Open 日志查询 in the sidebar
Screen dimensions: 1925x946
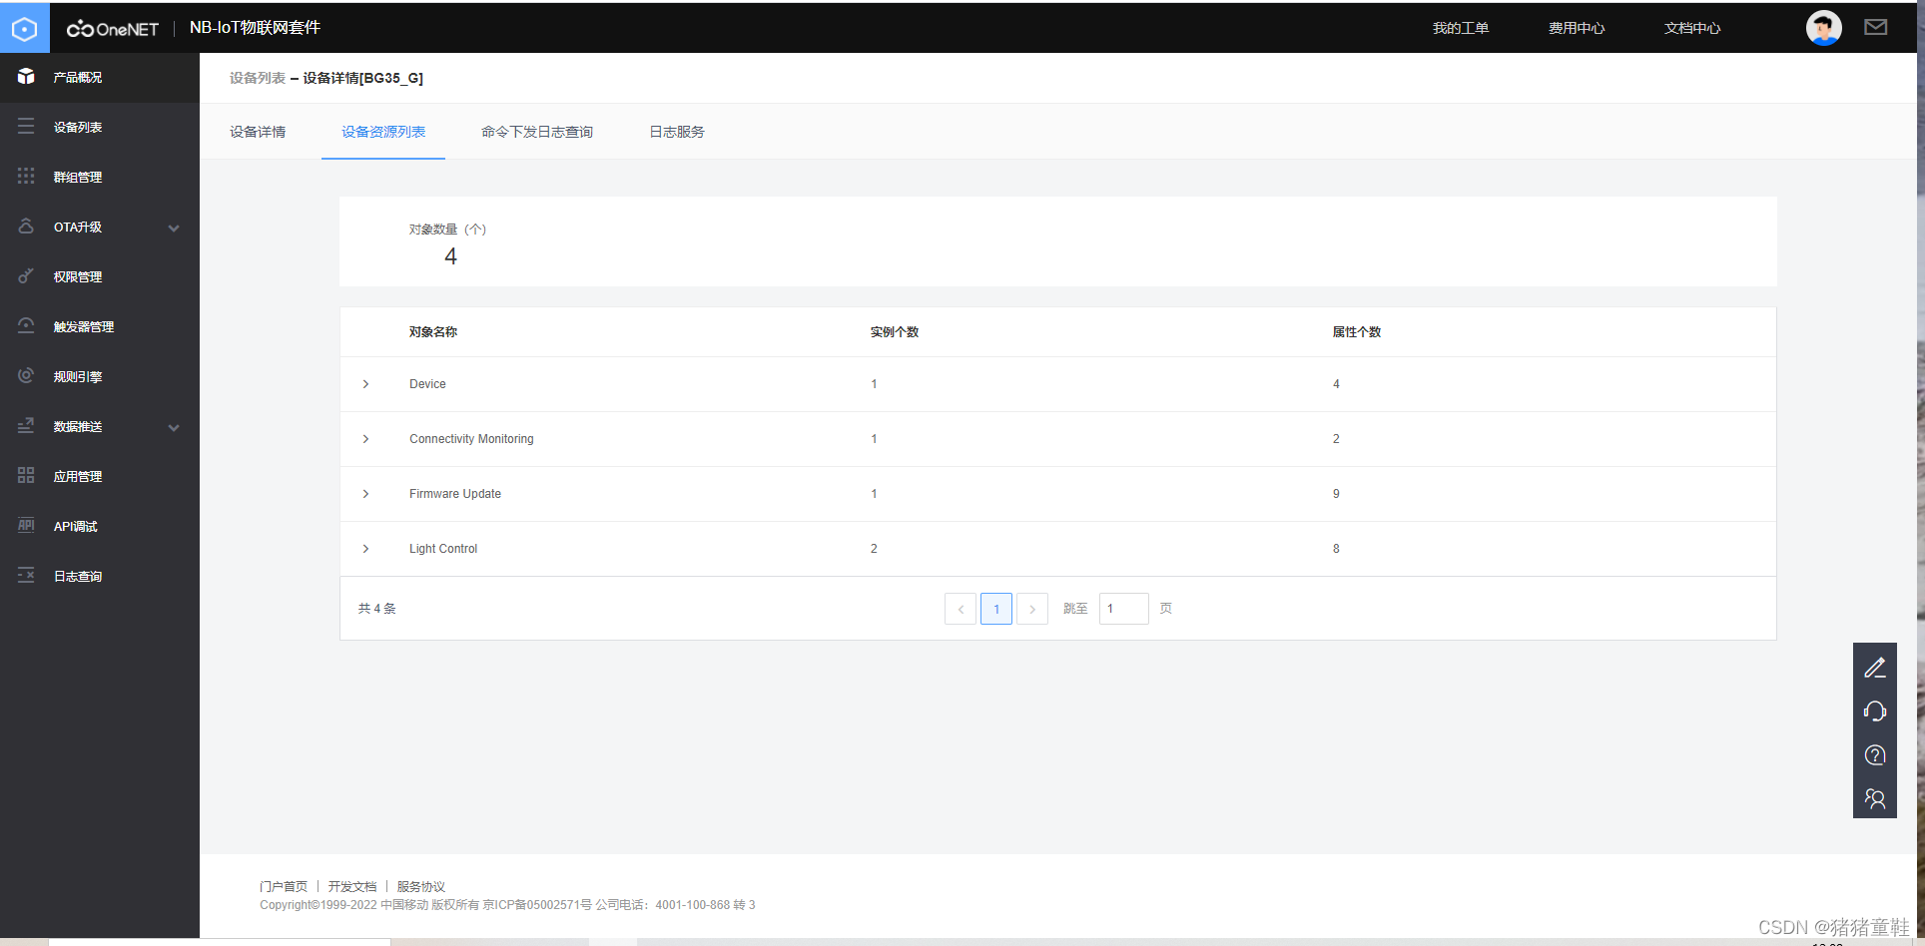pyautogui.click(x=78, y=576)
